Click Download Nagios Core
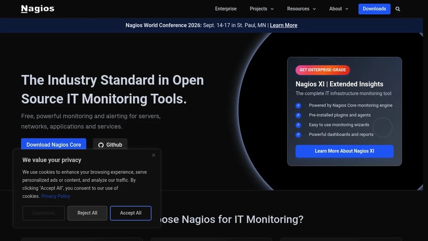 [53, 145]
